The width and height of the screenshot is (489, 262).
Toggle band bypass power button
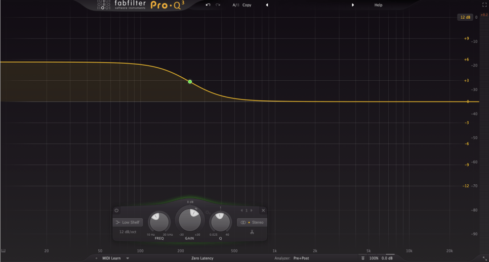116,210
